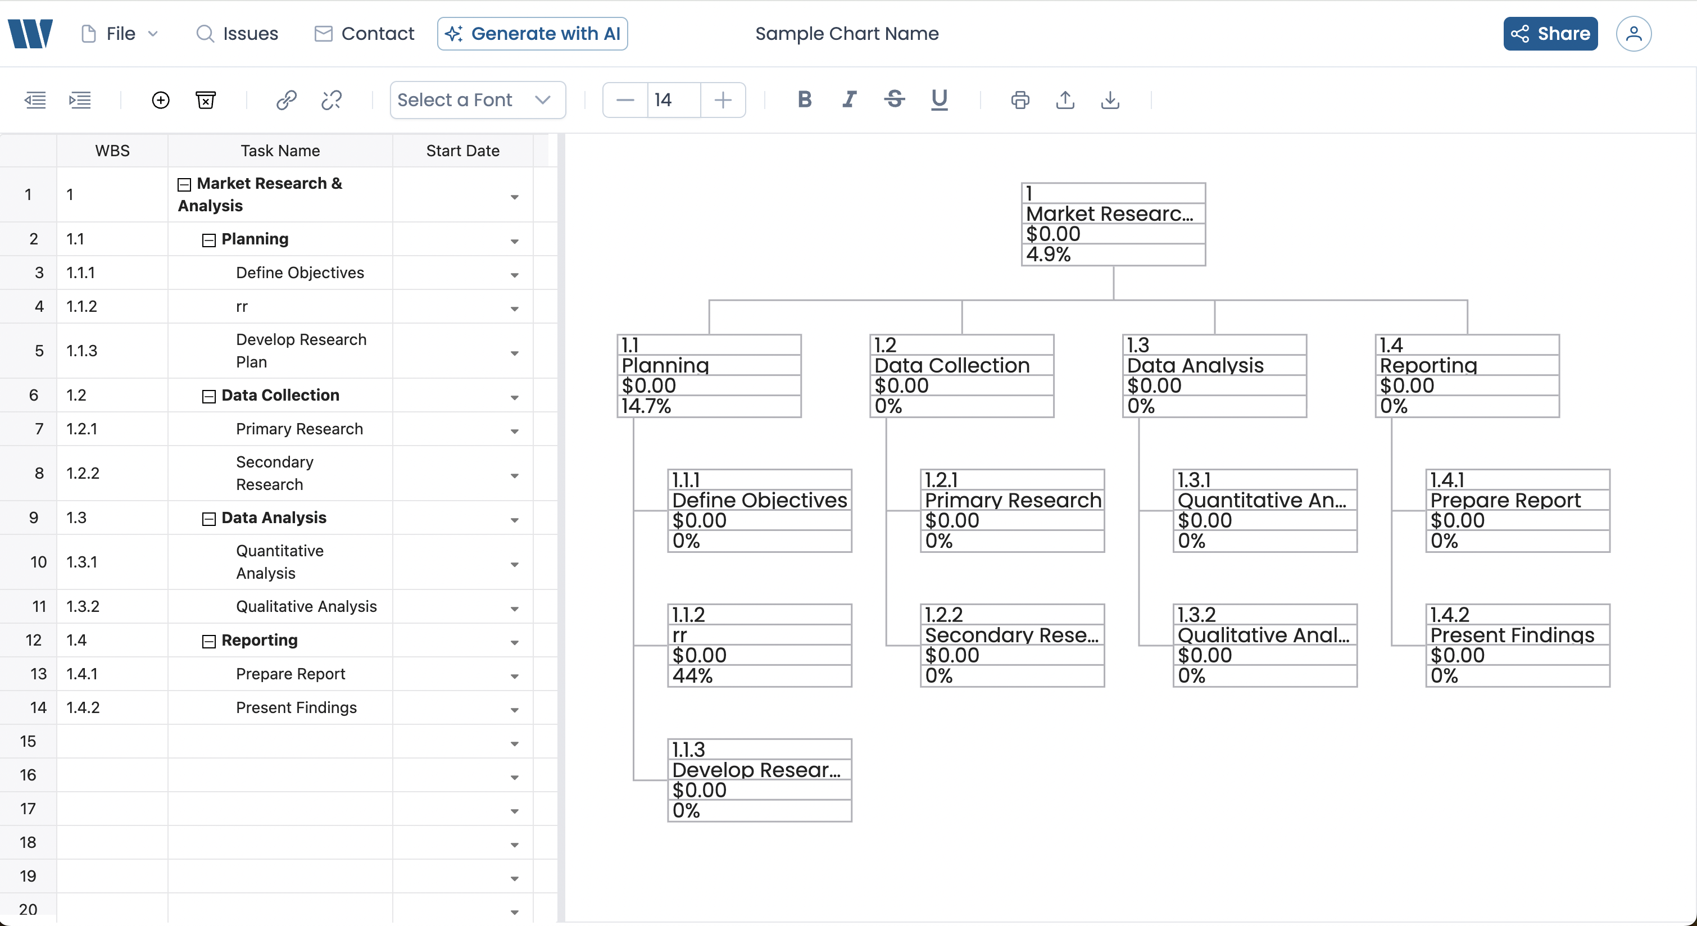The height and width of the screenshot is (926, 1697).
Task: Open the File menu
Action: point(119,33)
